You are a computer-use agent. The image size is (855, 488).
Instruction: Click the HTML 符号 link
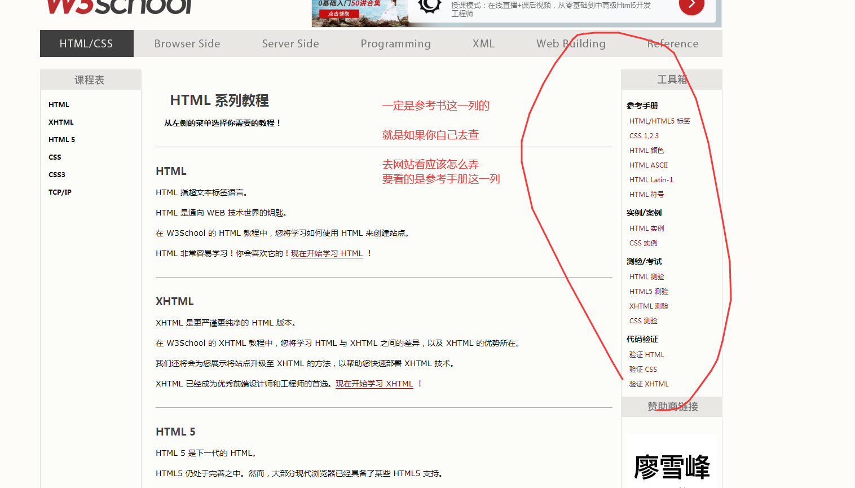coord(647,195)
